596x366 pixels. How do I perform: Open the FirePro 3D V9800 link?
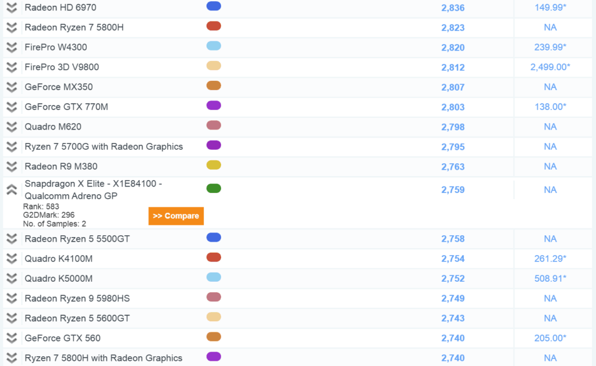tap(62, 67)
